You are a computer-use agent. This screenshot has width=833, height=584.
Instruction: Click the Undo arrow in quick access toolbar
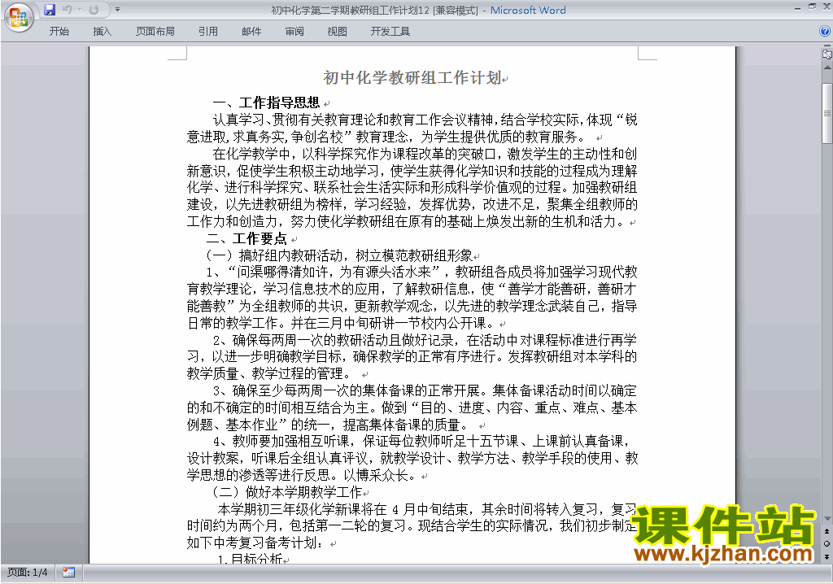tap(67, 10)
